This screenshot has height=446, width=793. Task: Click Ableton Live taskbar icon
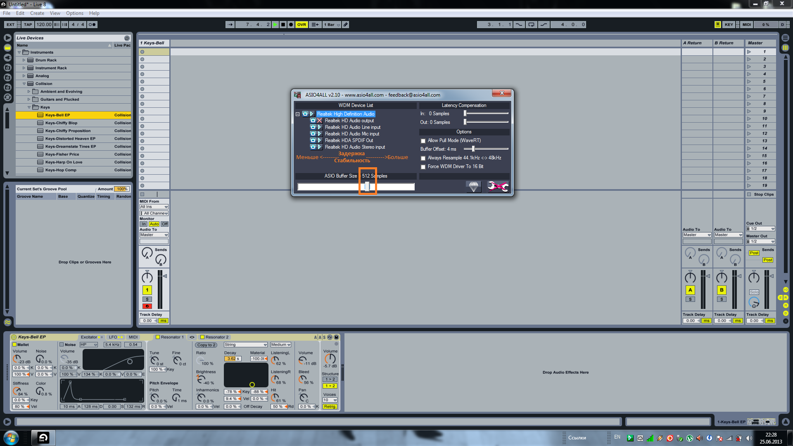[43, 438]
